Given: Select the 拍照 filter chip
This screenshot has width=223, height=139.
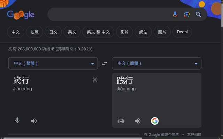Looking at the screenshot, I should pyautogui.click(x=34, y=32).
